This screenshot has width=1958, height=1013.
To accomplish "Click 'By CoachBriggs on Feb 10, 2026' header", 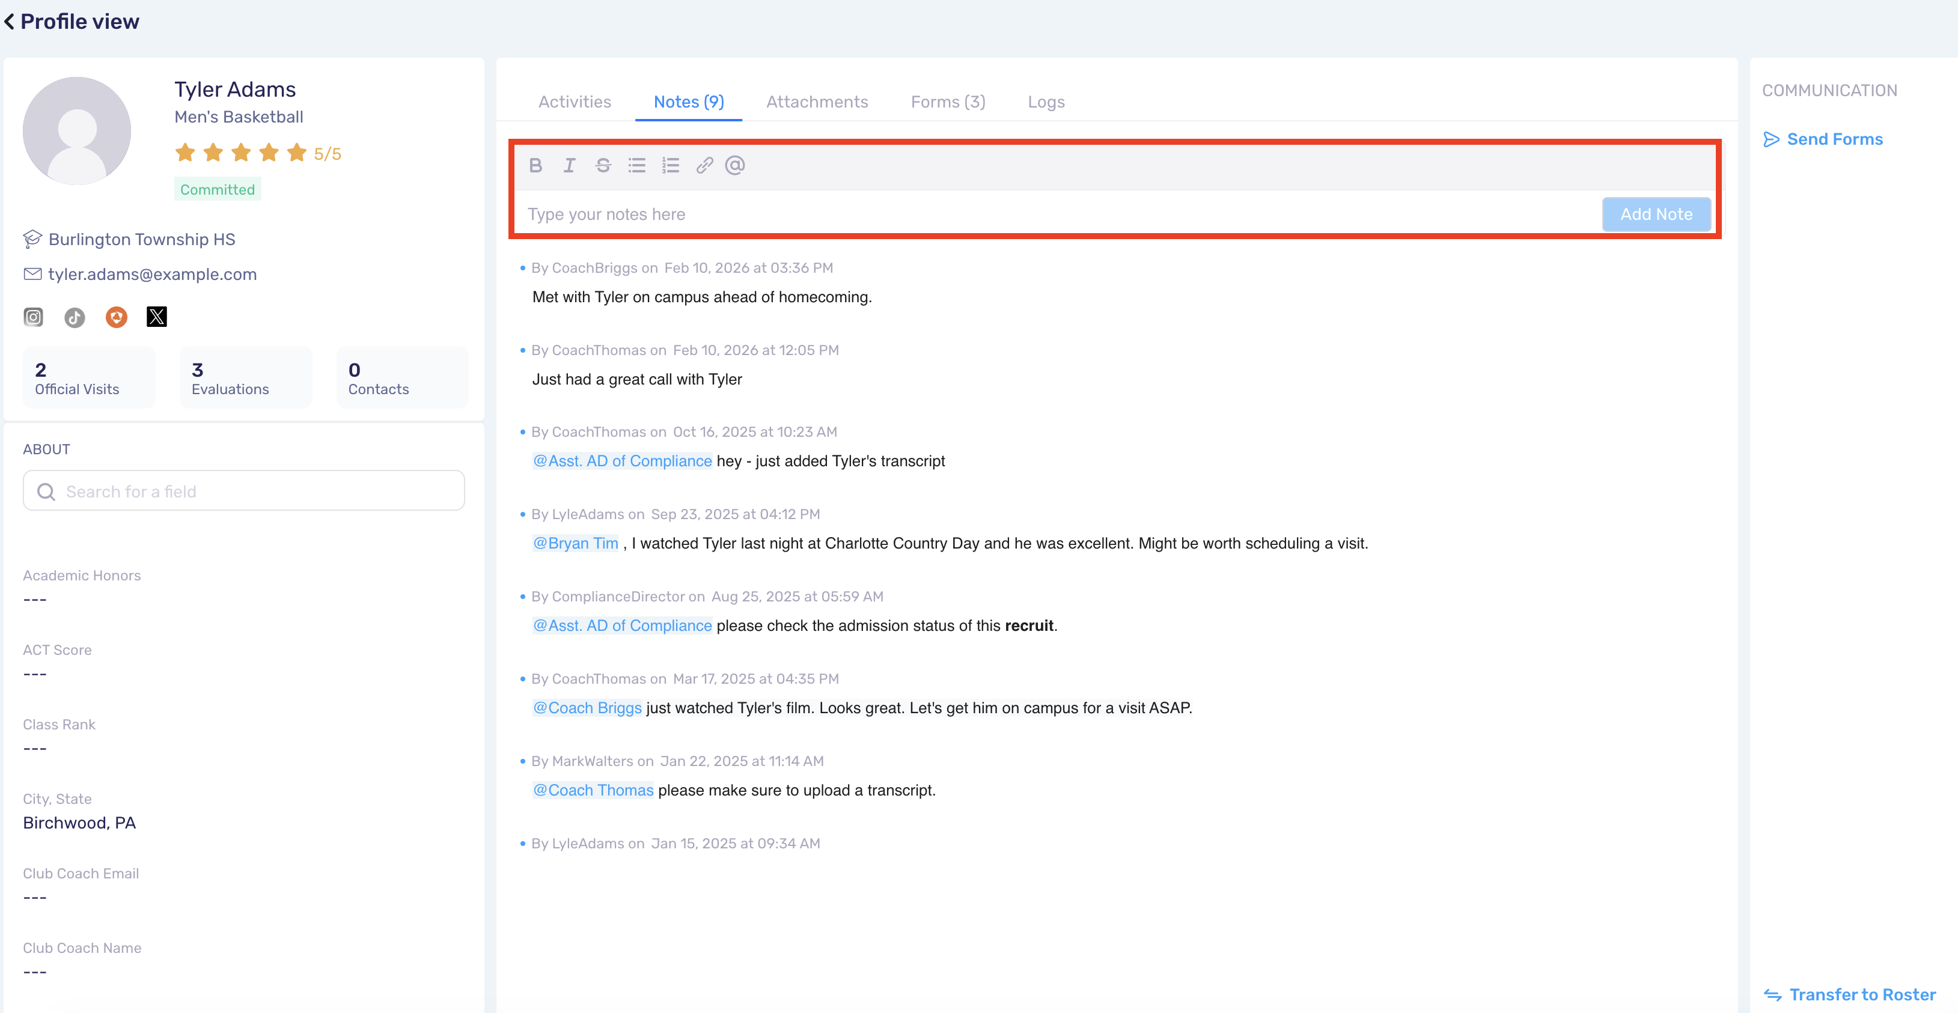I will [x=682, y=267].
